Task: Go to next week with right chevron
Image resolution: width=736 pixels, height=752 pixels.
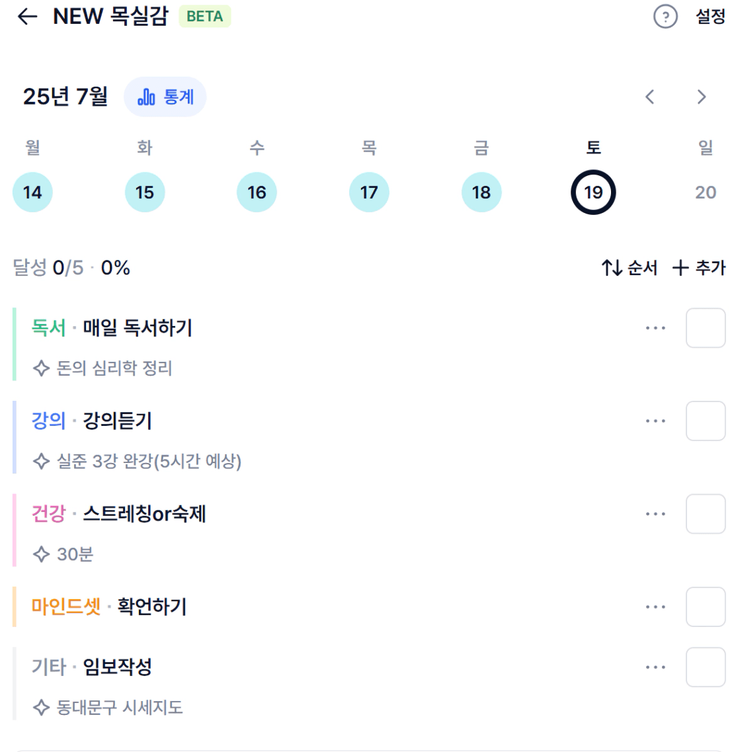Action: (702, 97)
